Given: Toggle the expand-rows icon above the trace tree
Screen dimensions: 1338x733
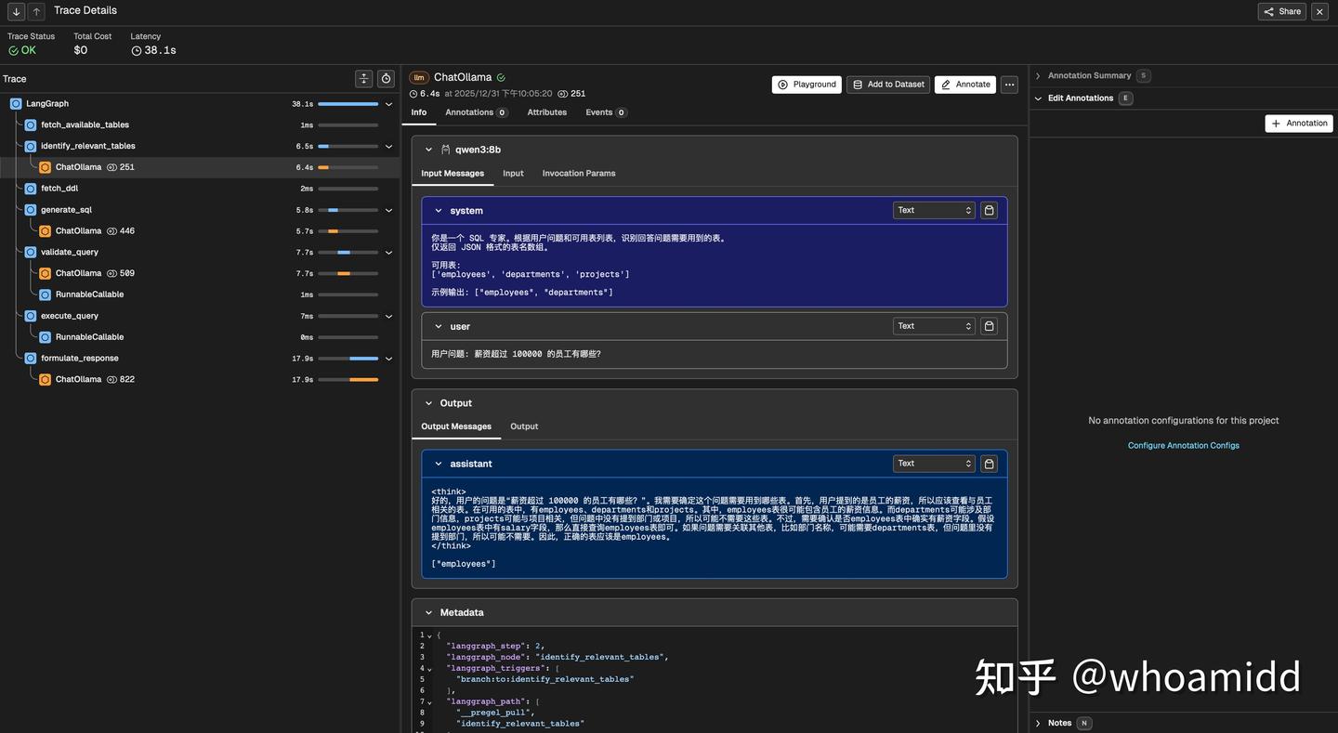Looking at the screenshot, I should (x=362, y=77).
